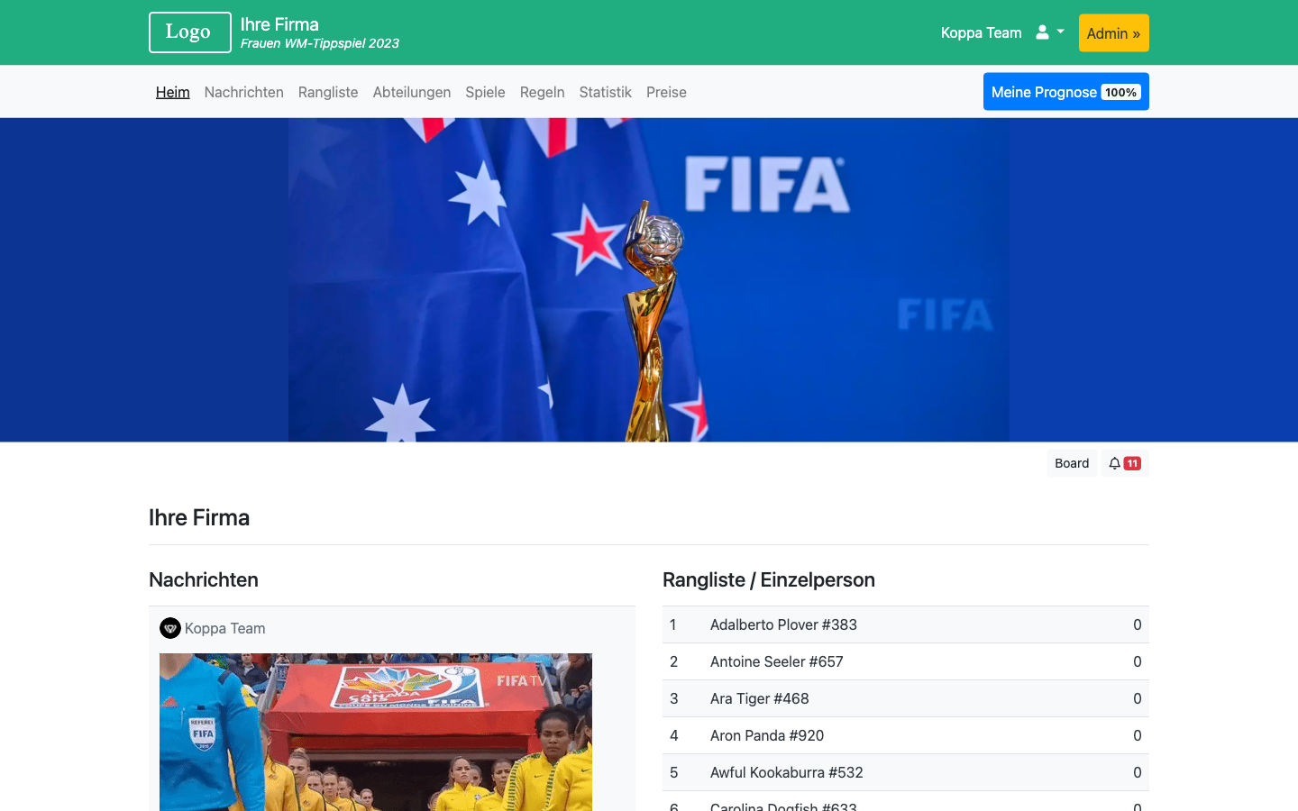This screenshot has height=811, width=1298.
Task: Click the Koppa Team avatar icon
Action: (x=170, y=628)
